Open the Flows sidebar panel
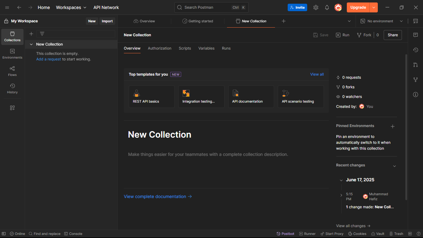 click(12, 71)
